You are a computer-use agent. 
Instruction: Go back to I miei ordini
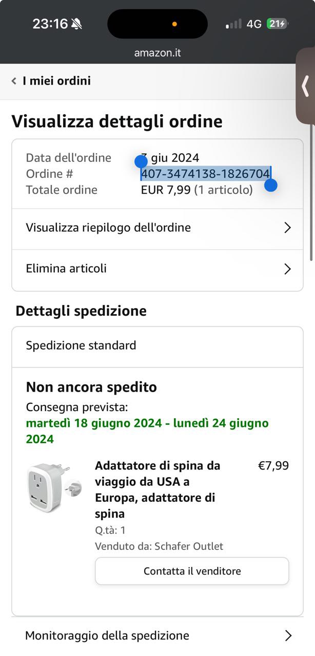(56, 81)
